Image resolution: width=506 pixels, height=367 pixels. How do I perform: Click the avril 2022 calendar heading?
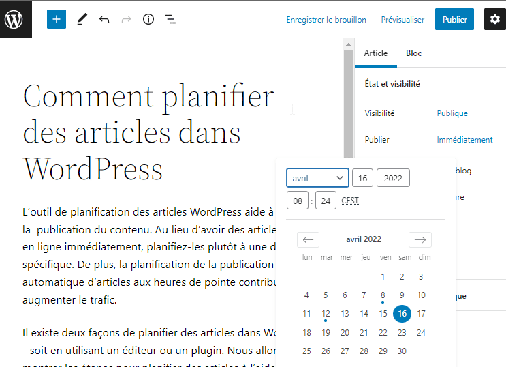point(364,239)
